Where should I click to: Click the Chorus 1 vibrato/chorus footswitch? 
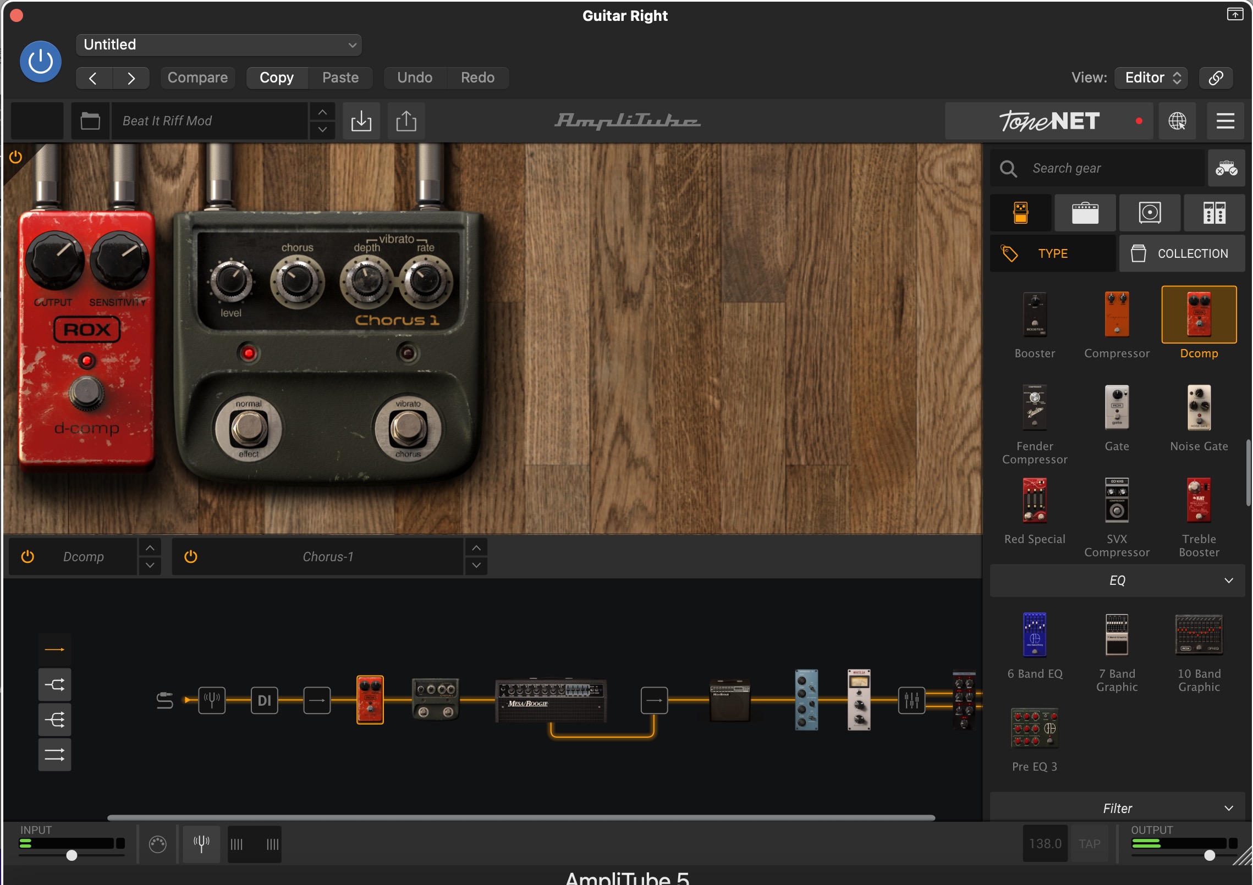pos(408,429)
